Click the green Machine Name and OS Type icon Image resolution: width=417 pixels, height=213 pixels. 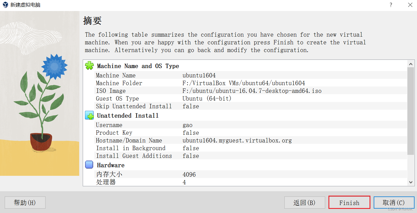tap(89, 66)
